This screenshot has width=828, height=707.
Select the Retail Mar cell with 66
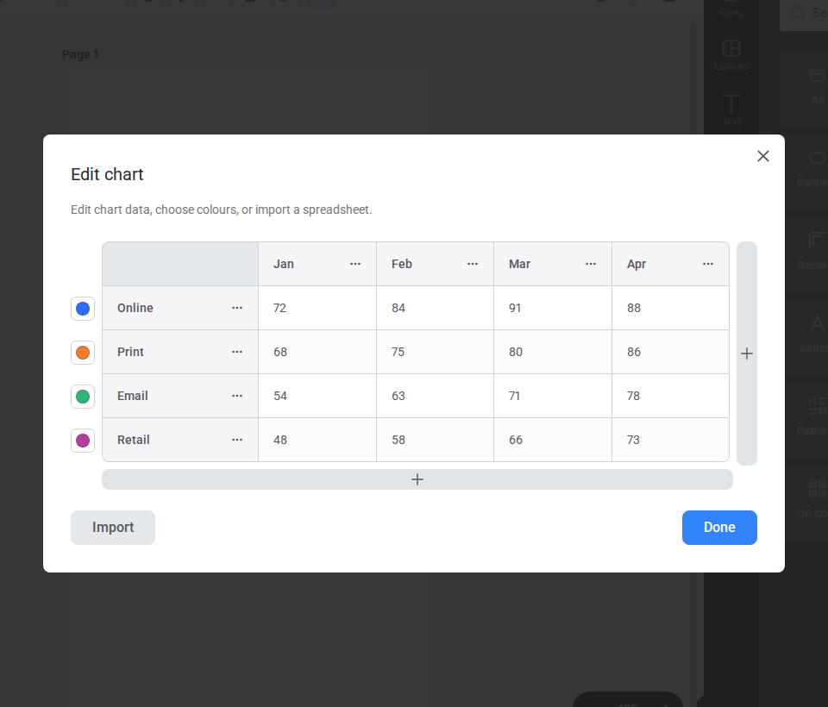click(x=553, y=440)
